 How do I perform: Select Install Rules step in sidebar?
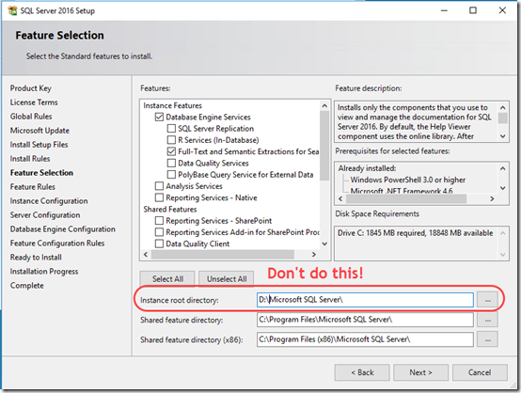[30, 159]
